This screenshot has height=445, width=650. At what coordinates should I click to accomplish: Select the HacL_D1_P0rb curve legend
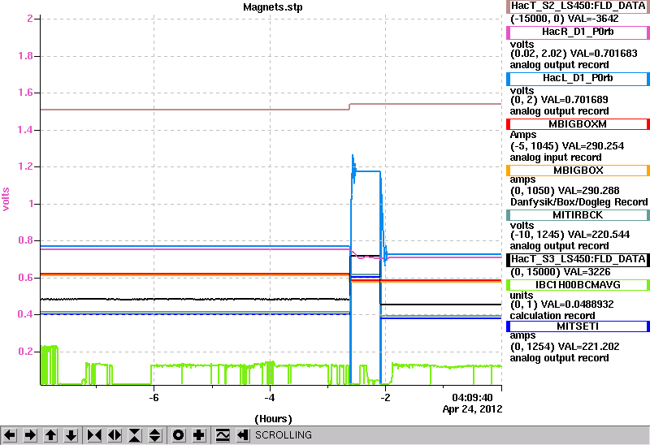(578, 78)
